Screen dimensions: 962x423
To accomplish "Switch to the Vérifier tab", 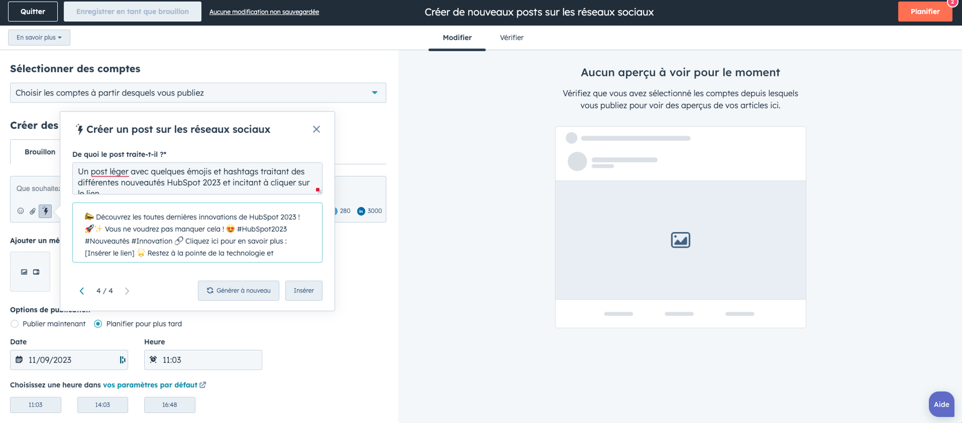I will 512,38.
